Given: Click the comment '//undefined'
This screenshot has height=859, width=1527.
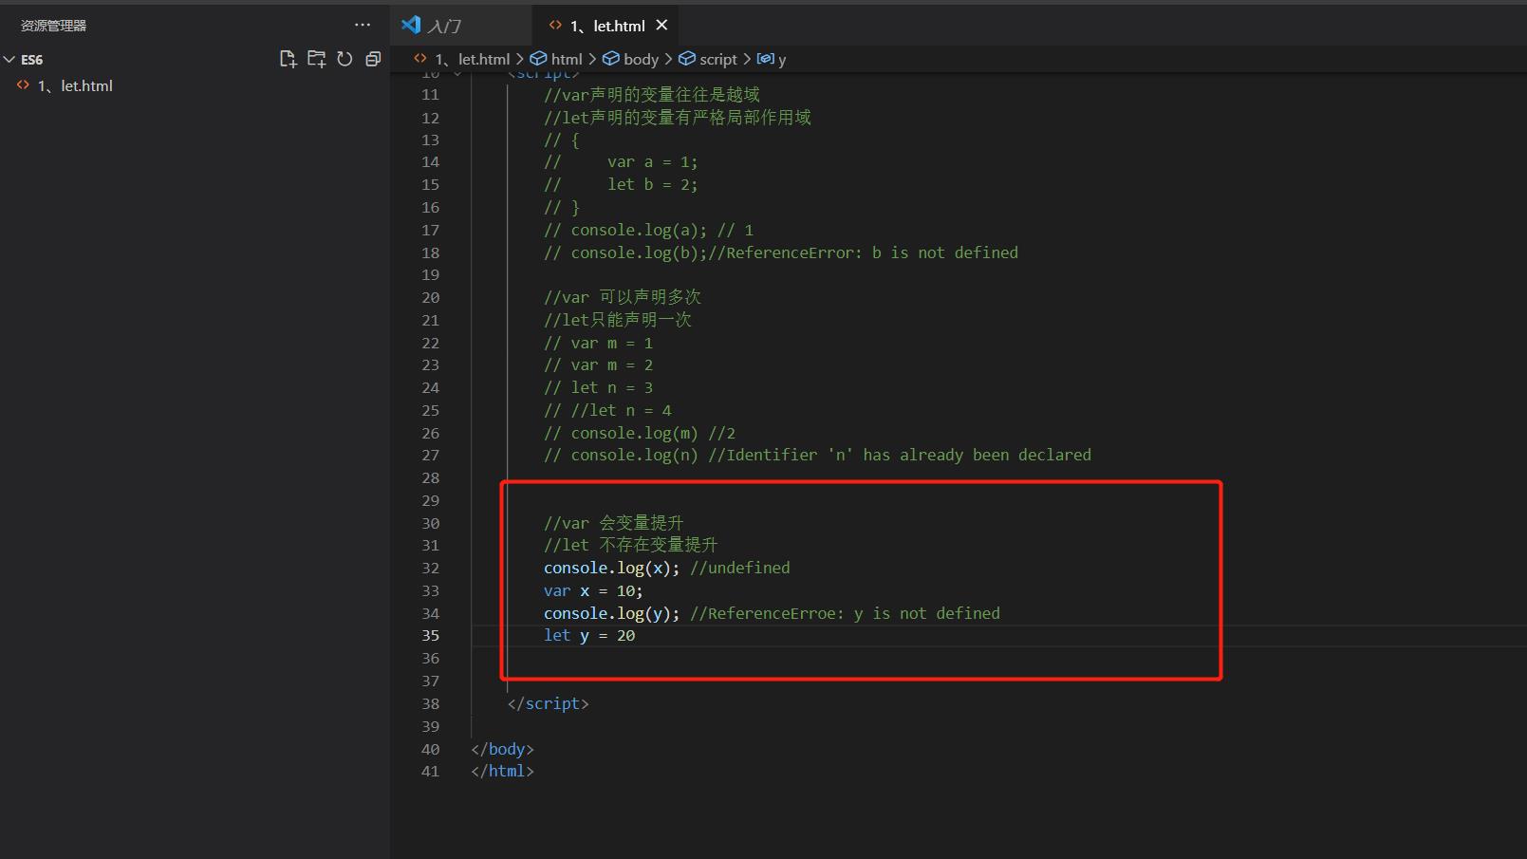Looking at the screenshot, I should tap(739, 568).
